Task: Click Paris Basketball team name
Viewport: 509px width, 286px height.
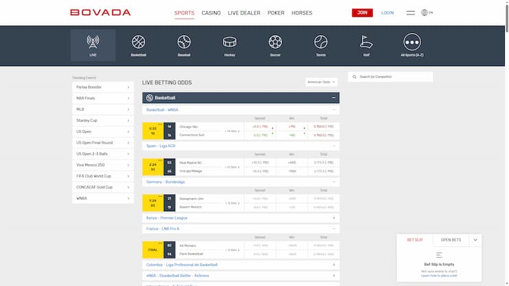Action: click(x=191, y=254)
